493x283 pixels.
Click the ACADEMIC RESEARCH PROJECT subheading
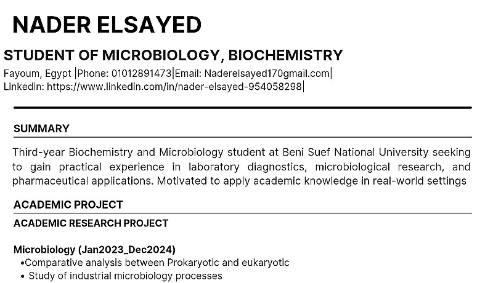click(91, 223)
